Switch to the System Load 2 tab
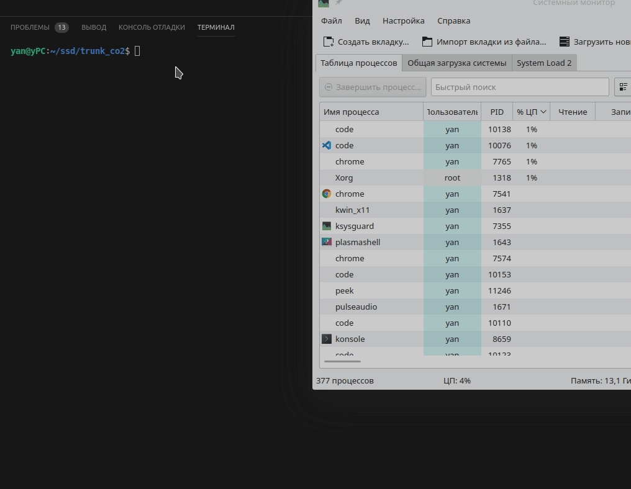This screenshot has width=631, height=489. click(x=544, y=62)
